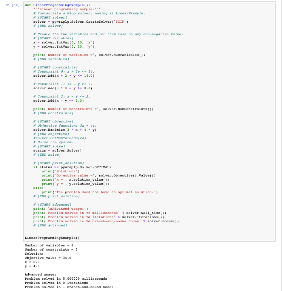Click the status = solver.Solve() line

click(x=57, y=150)
